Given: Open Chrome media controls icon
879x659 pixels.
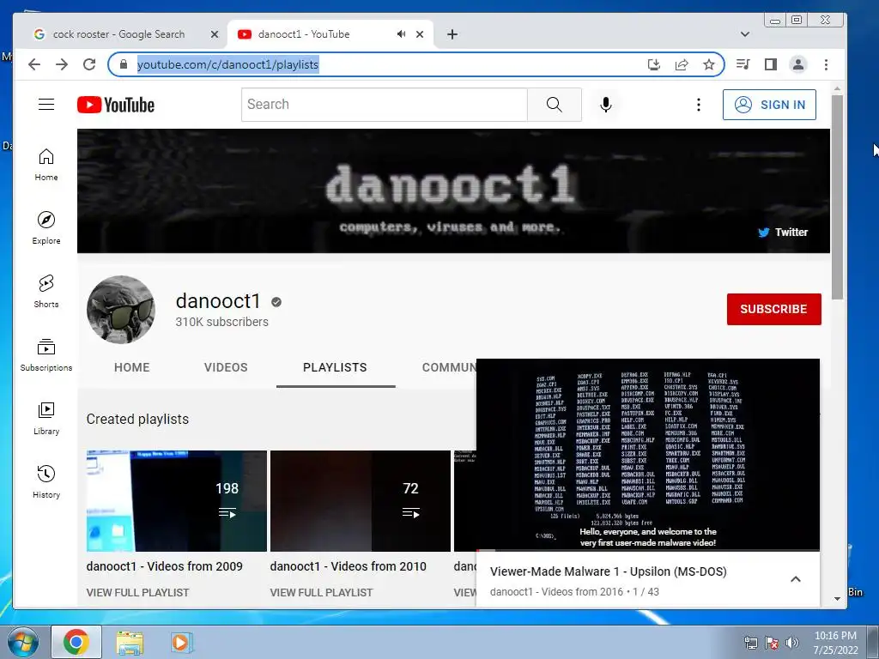Looking at the screenshot, I should (x=743, y=64).
